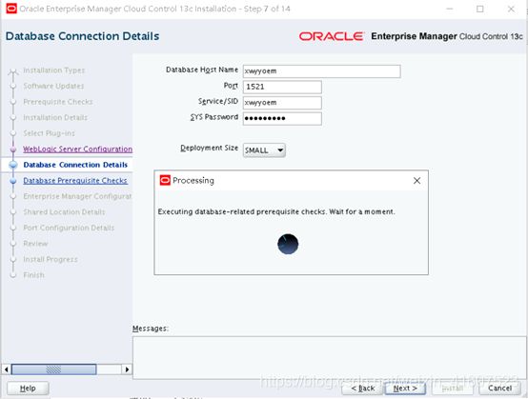The height and width of the screenshot is (399, 528).
Task: Click the Oracle logo in the header
Action: 332,36
